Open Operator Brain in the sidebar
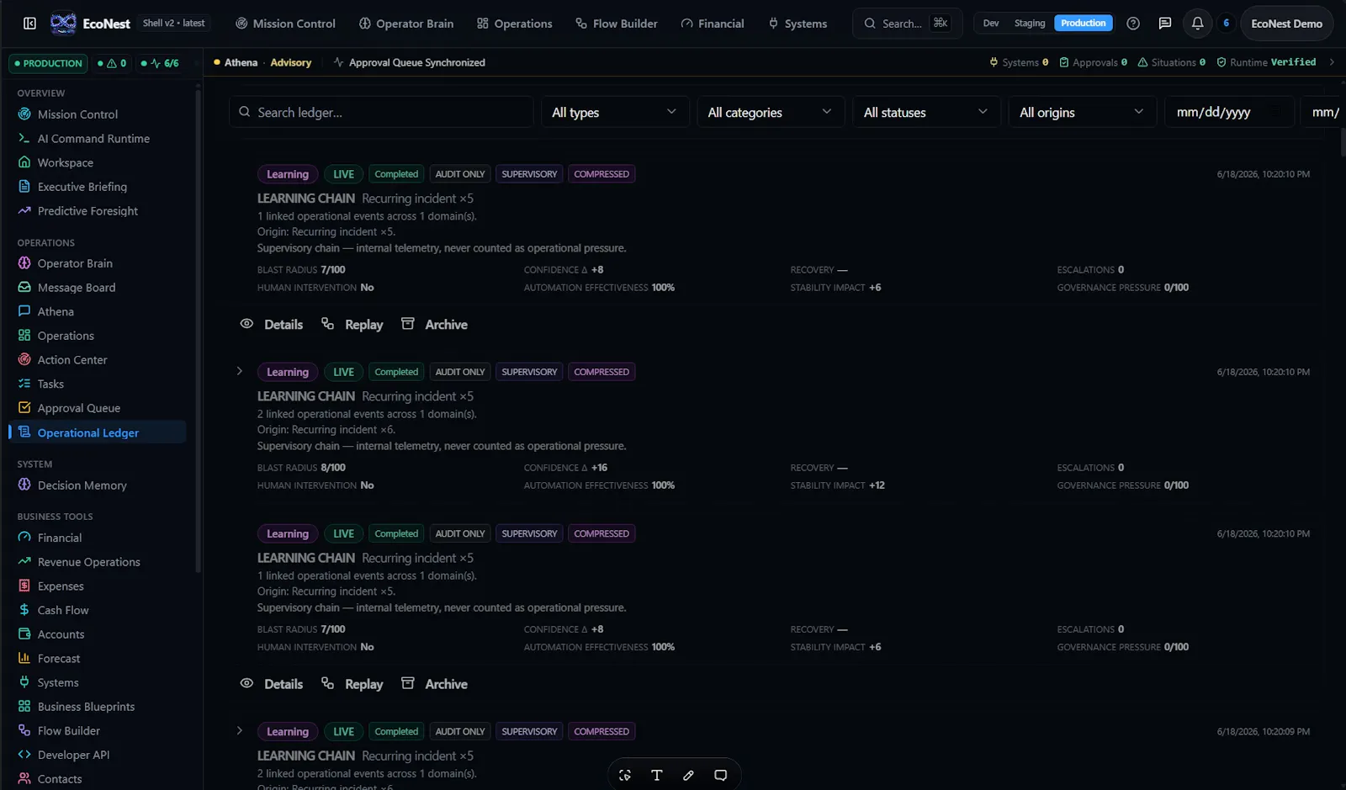This screenshot has width=1346, height=790. click(75, 263)
